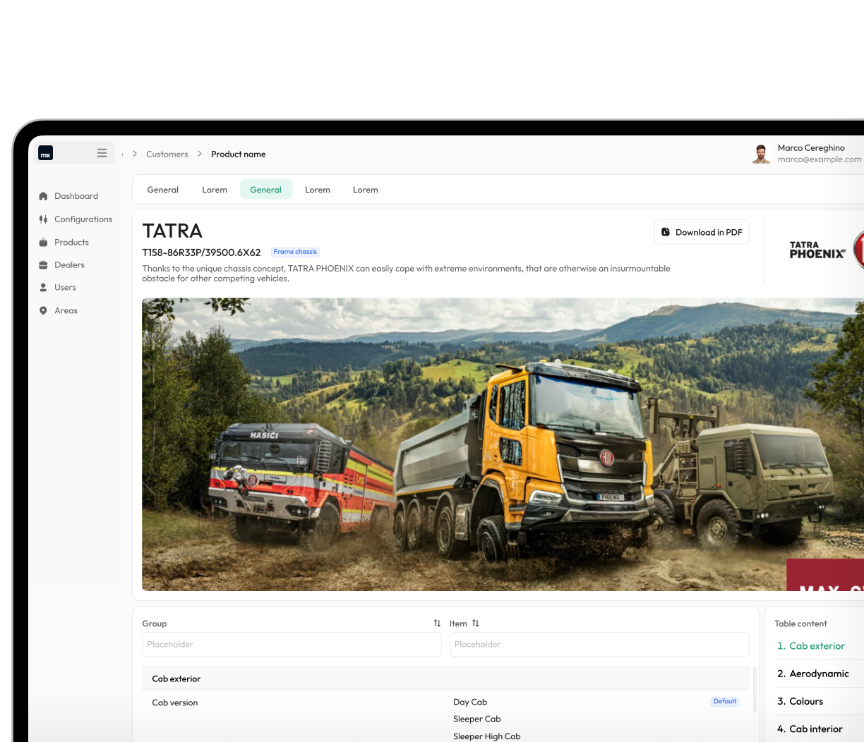The image size is (864, 742).
Task: Toggle the hamburger menu icon
Action: (x=102, y=153)
